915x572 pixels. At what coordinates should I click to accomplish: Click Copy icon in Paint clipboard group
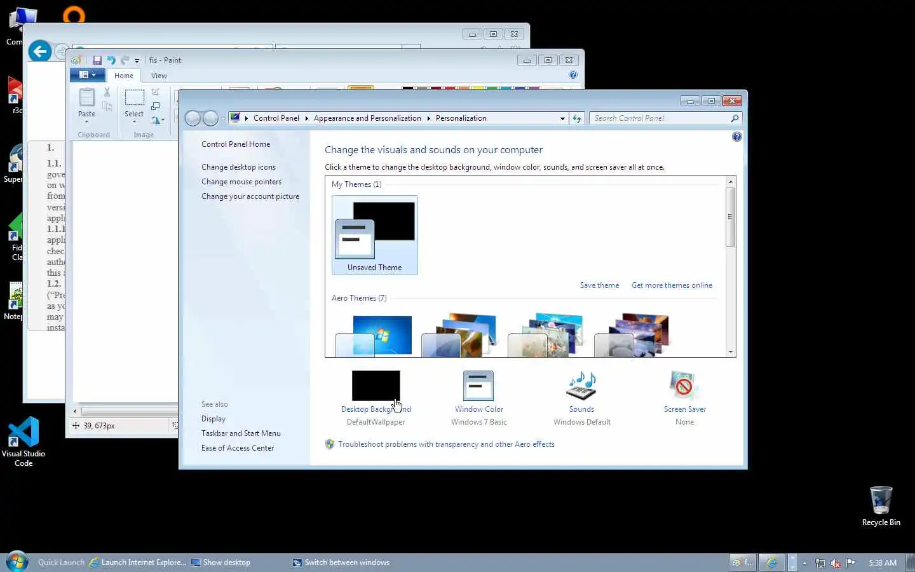click(107, 107)
